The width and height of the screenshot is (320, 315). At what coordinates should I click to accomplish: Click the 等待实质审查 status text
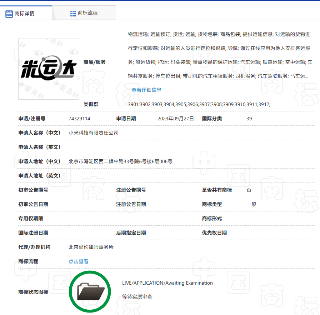[137, 297]
